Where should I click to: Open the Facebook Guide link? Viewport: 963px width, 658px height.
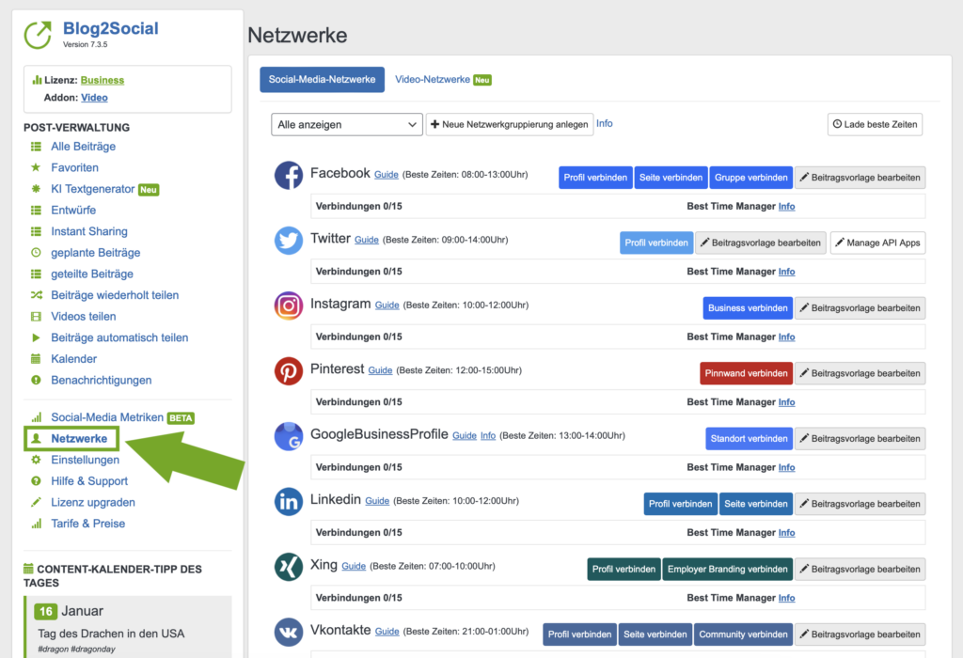tap(387, 175)
